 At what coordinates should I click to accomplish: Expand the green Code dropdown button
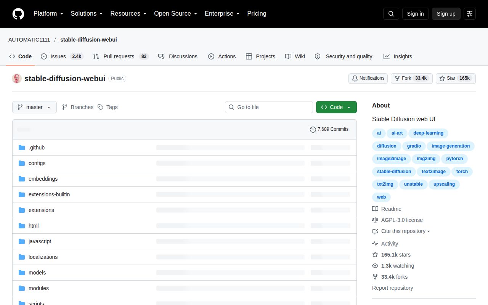point(336,107)
